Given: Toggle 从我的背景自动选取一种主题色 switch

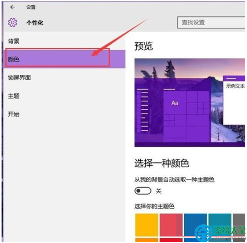Looking at the screenshot, I should 143,191.
